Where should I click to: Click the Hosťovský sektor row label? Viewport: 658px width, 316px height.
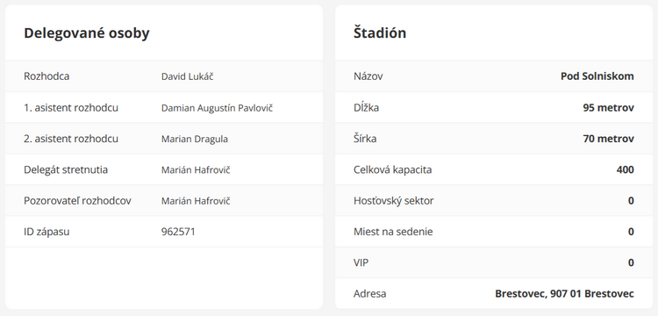coord(394,201)
